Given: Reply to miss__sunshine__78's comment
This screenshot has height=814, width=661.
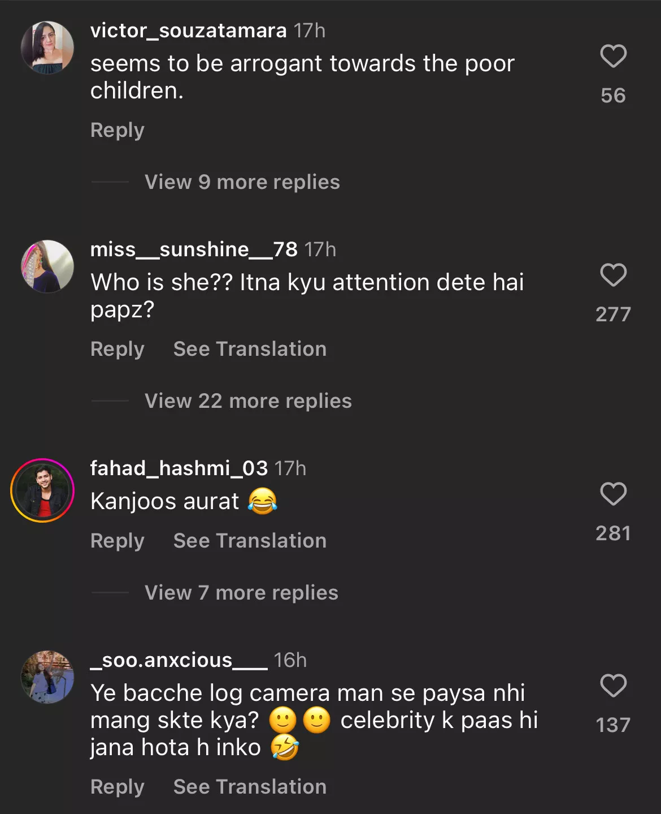Looking at the screenshot, I should coord(118,349).
